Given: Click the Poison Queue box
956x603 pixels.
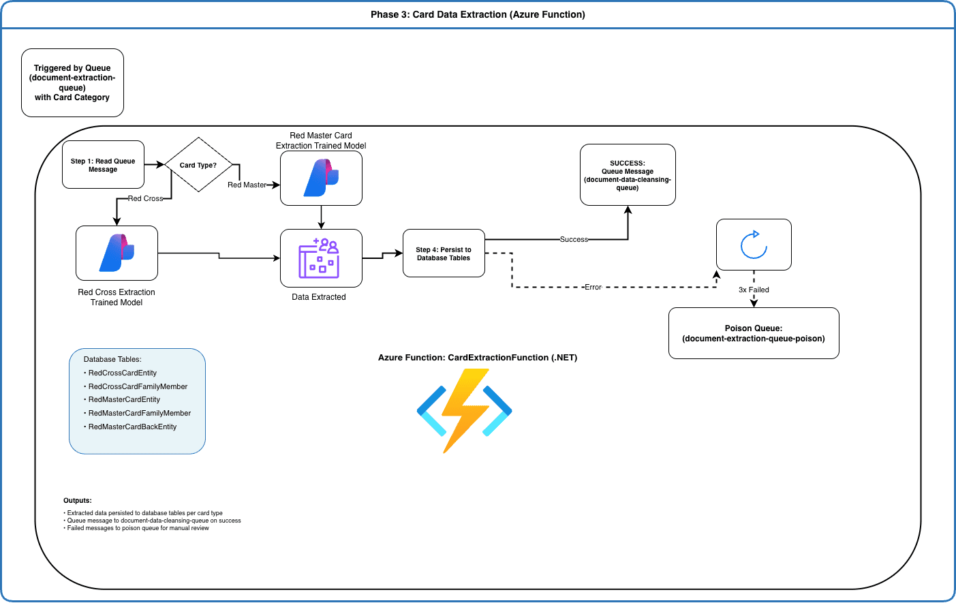Looking at the screenshot, I should tap(754, 333).
